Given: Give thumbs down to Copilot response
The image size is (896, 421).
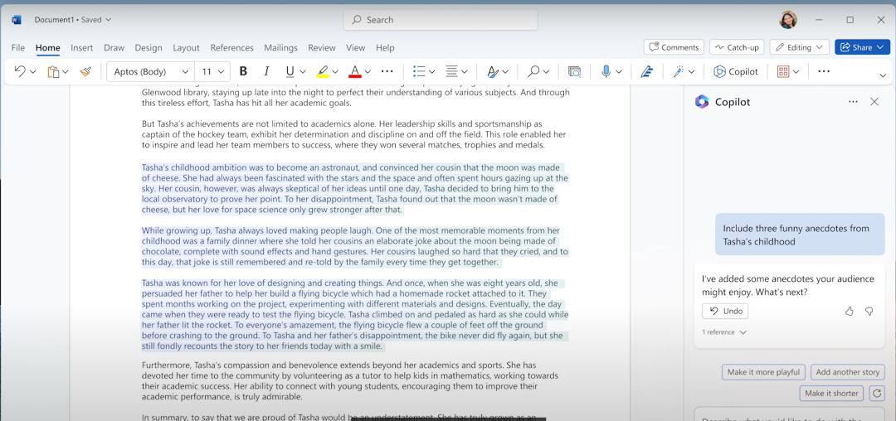Looking at the screenshot, I should coord(869,311).
